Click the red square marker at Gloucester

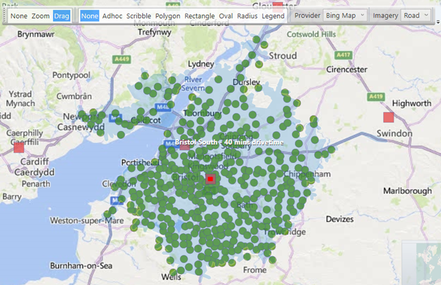pyautogui.click(x=278, y=6)
